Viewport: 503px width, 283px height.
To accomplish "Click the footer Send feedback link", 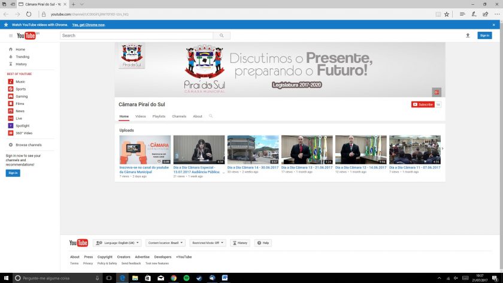I will 131,263.
